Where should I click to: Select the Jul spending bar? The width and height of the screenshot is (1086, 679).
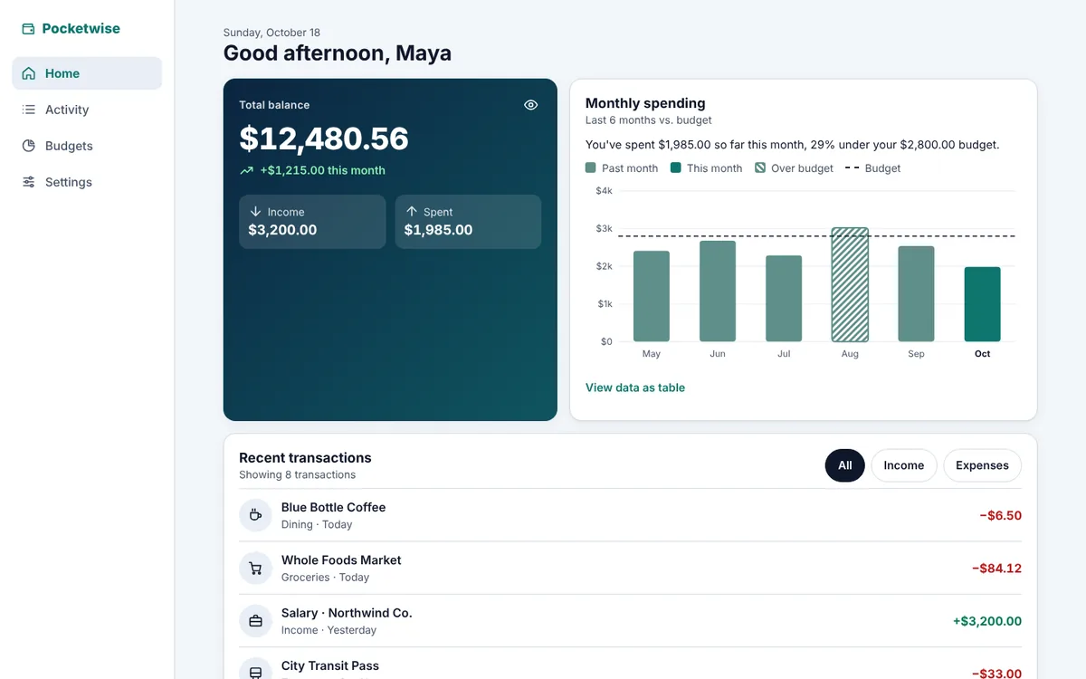784,299
